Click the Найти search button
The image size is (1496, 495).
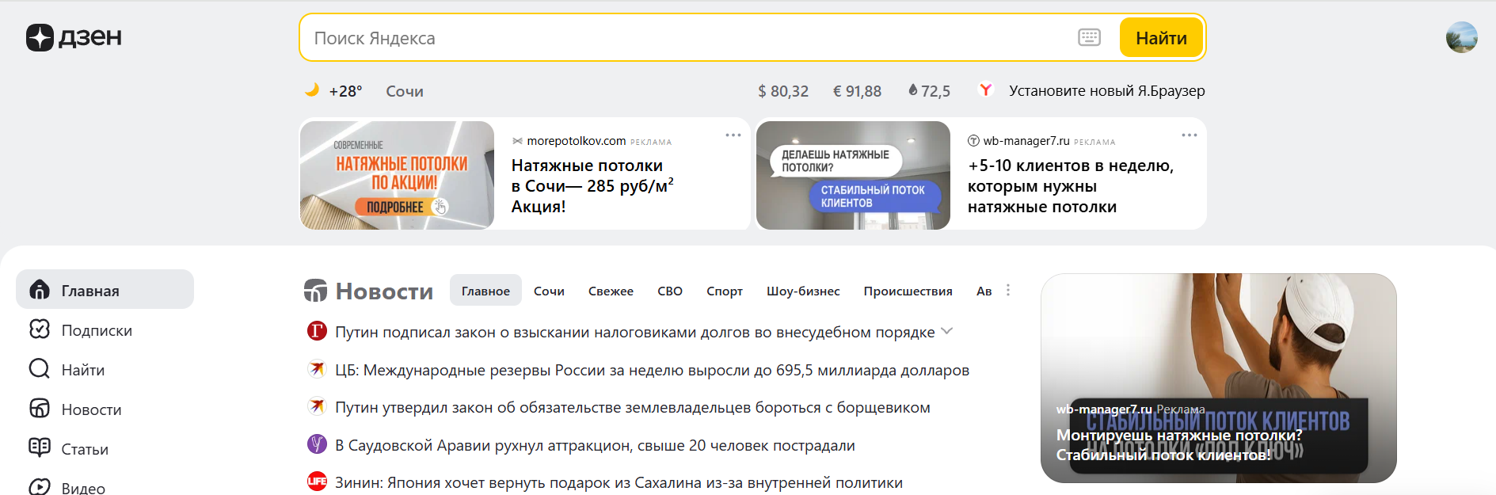click(x=1161, y=37)
